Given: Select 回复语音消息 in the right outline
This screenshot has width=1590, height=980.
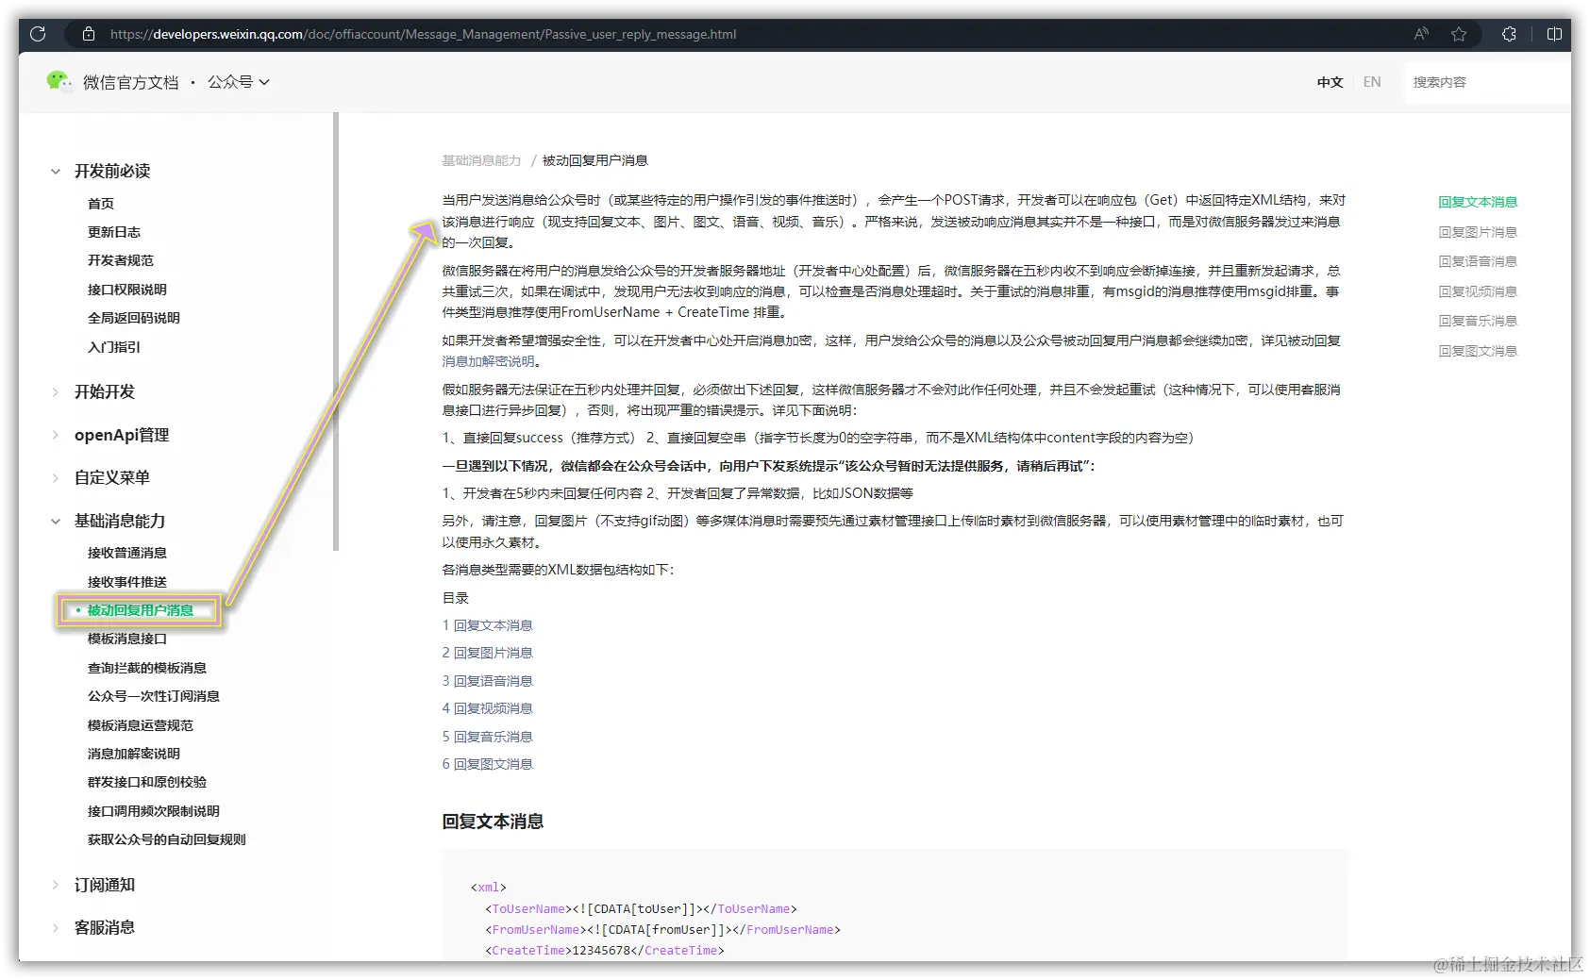Looking at the screenshot, I should point(1478,261).
